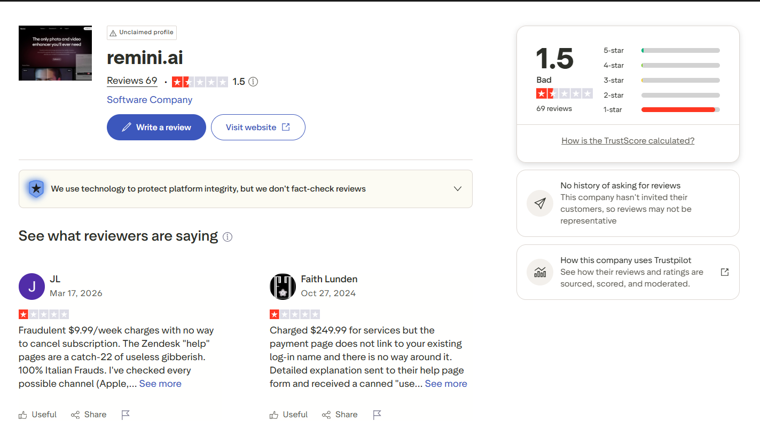Share JL's review
Viewport: 760px width, 421px height.
click(x=89, y=415)
